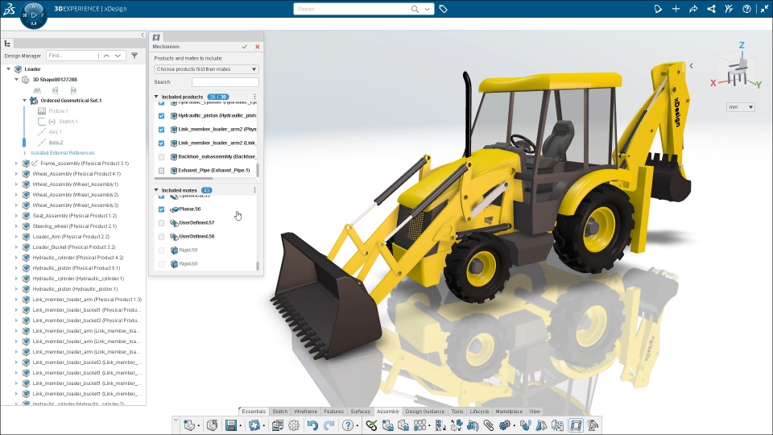Viewport: 773px width, 435px height.
Task: Click the Isolated External References link
Action: [x=63, y=153]
